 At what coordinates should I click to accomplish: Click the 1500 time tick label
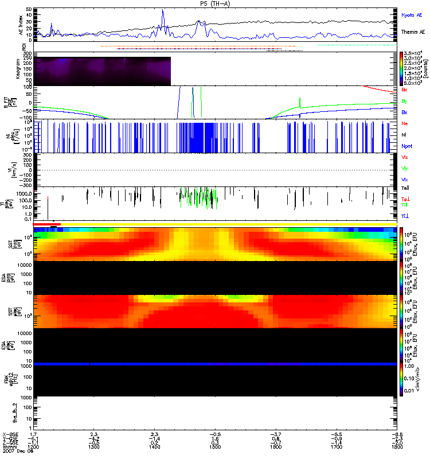point(215,447)
